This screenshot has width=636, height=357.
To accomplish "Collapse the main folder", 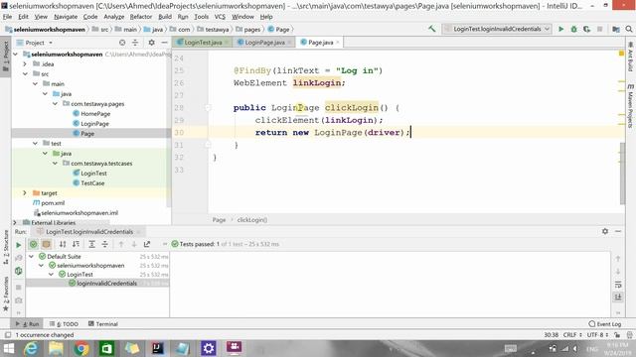I will click(x=35, y=83).
